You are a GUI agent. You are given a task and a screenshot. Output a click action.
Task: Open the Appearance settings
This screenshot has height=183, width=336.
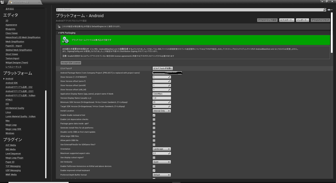(11, 25)
